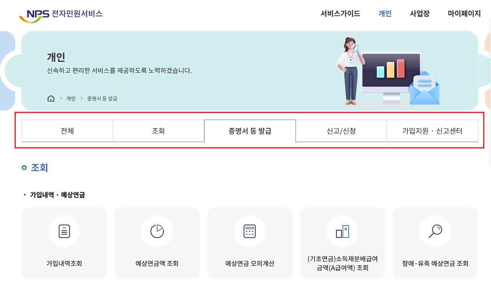Open the 가입내역조회 service card

[x=64, y=243]
